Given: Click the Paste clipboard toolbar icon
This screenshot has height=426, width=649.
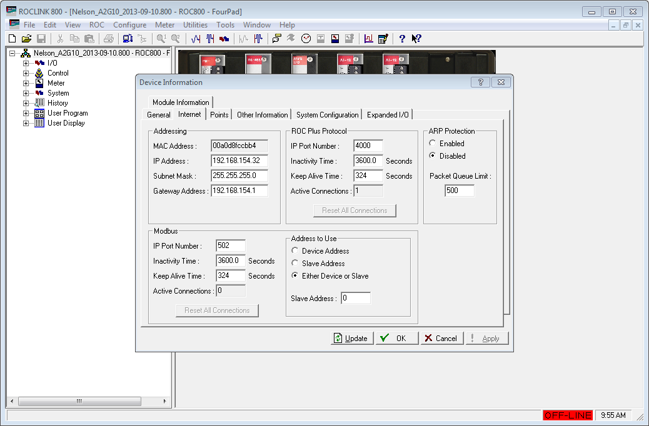Looking at the screenshot, I should [x=89, y=39].
